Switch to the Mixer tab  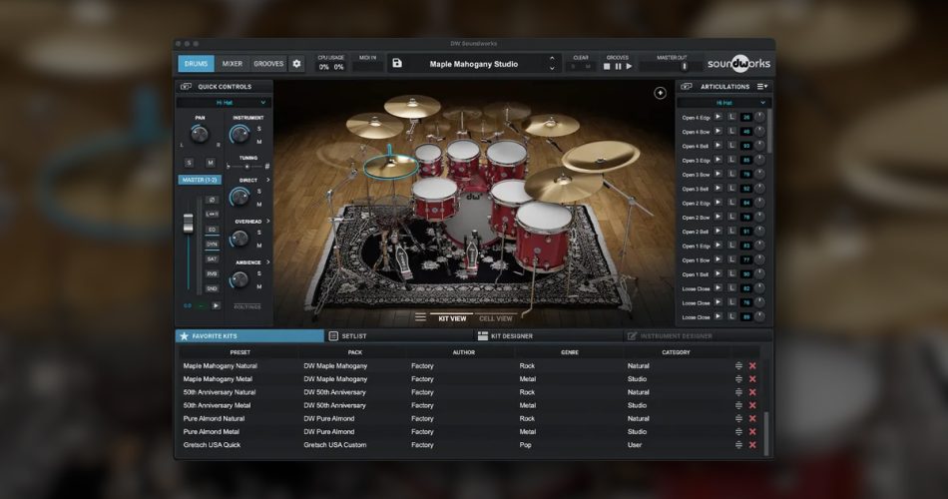[232, 64]
